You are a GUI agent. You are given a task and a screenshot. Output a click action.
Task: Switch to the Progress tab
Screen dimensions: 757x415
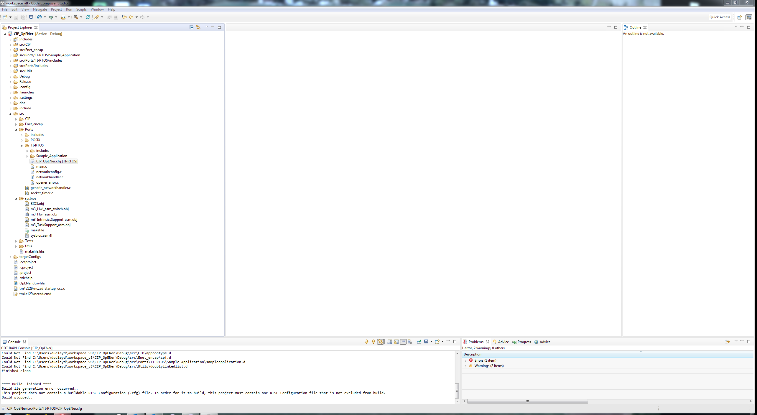tap(524, 342)
